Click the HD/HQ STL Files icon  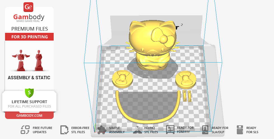click(x=137, y=130)
